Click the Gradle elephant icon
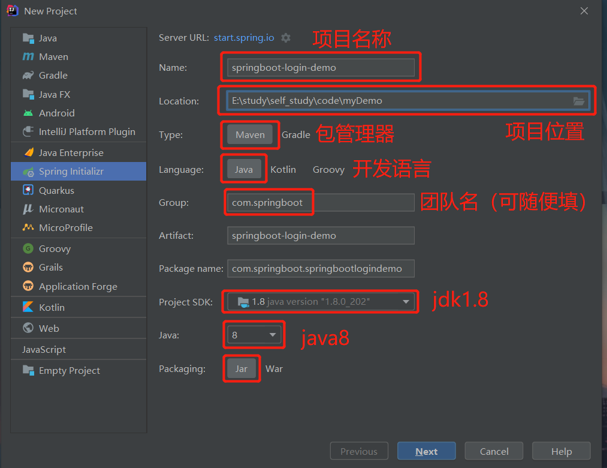 [28, 75]
